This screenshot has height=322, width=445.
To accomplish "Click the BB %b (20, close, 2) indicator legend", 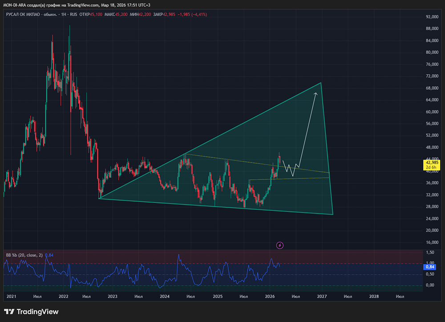I will [x=24, y=255].
